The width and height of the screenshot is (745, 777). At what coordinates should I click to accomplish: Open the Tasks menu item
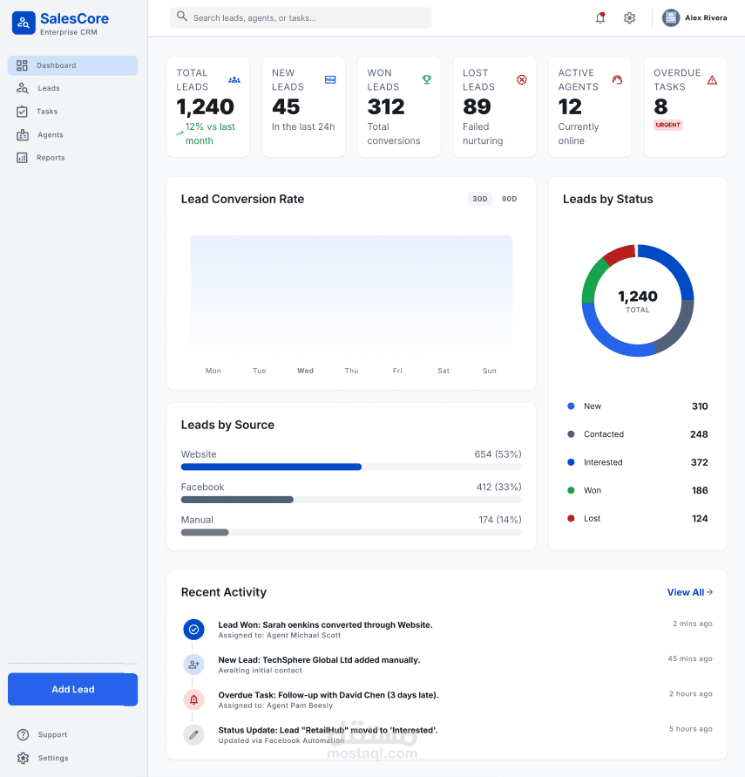72,112
